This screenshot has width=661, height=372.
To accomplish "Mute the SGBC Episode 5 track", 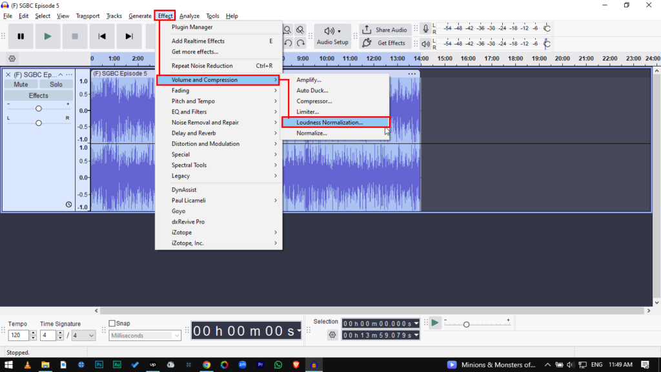I will pos(21,85).
